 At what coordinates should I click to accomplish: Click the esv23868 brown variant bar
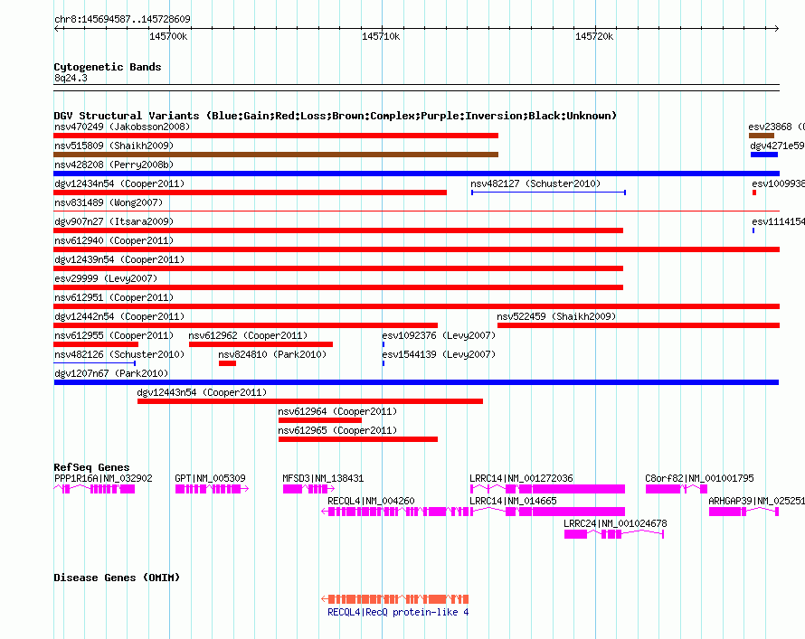point(762,136)
